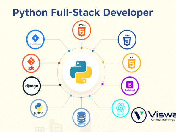The image size is (176, 132).
Task: Click the React atom icon
Action: coord(120,108)
